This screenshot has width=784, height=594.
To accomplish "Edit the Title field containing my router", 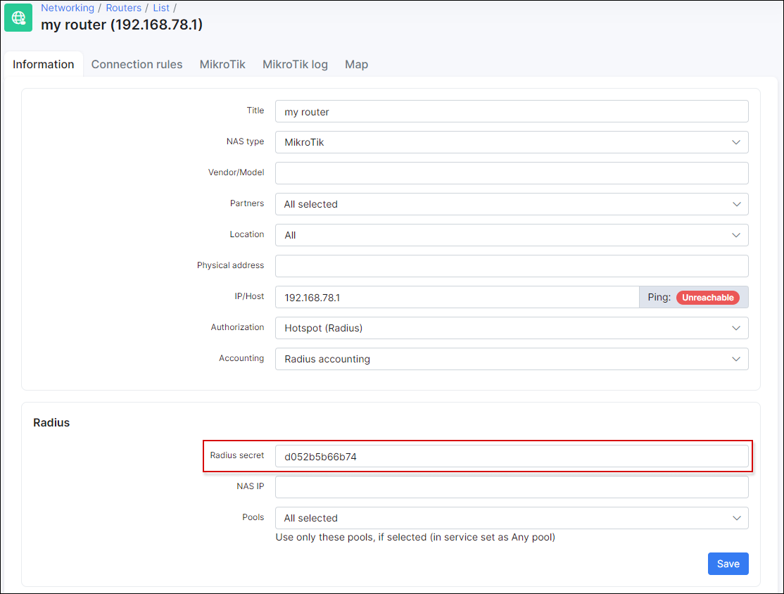I will (512, 111).
